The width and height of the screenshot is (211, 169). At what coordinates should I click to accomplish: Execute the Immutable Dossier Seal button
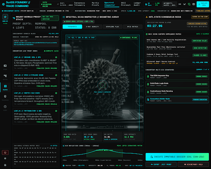coord(177,157)
